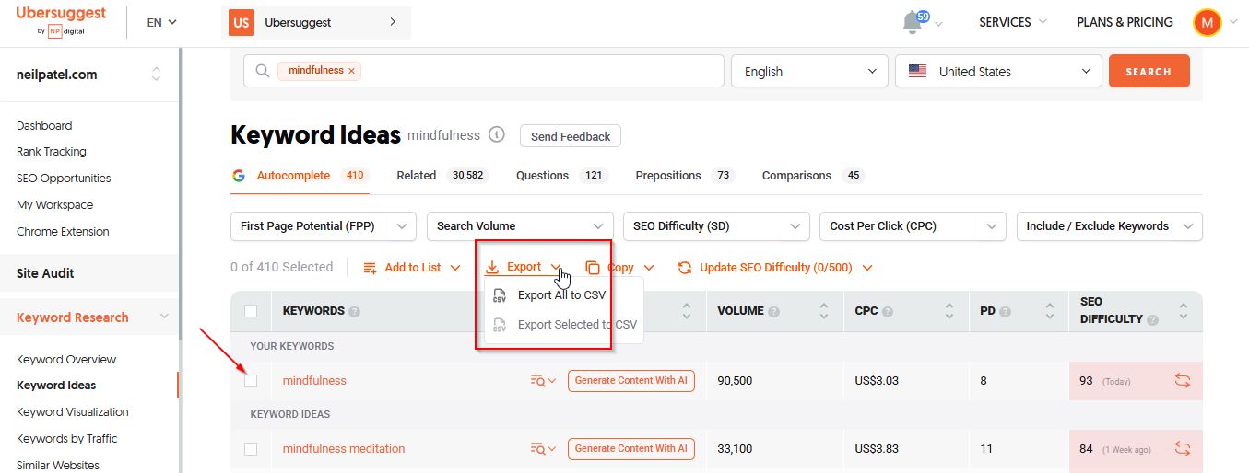The height and width of the screenshot is (473, 1249).
Task: Open the EN language dropdown
Action: click(x=162, y=22)
